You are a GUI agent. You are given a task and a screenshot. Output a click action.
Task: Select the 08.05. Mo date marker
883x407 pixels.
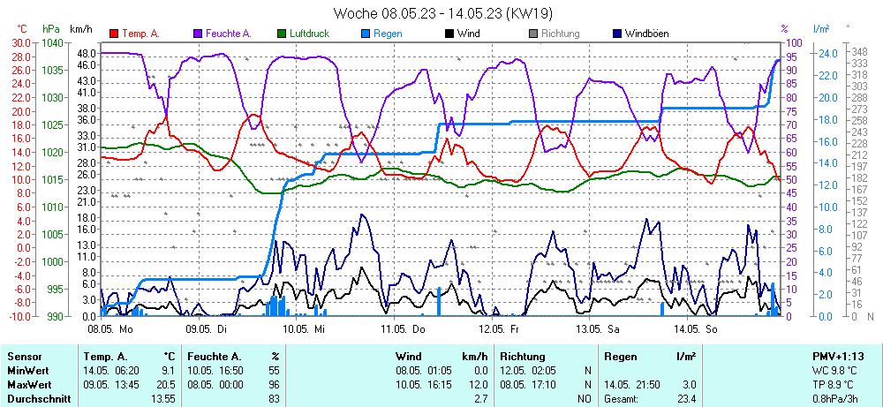[110, 328]
